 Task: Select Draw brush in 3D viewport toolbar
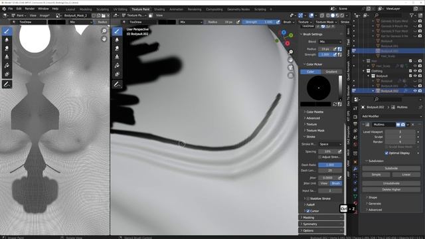click(x=117, y=31)
